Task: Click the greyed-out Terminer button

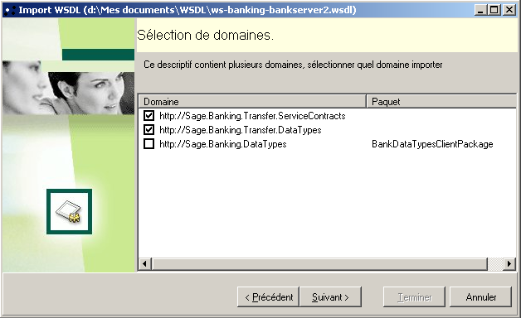Action: 414,296
